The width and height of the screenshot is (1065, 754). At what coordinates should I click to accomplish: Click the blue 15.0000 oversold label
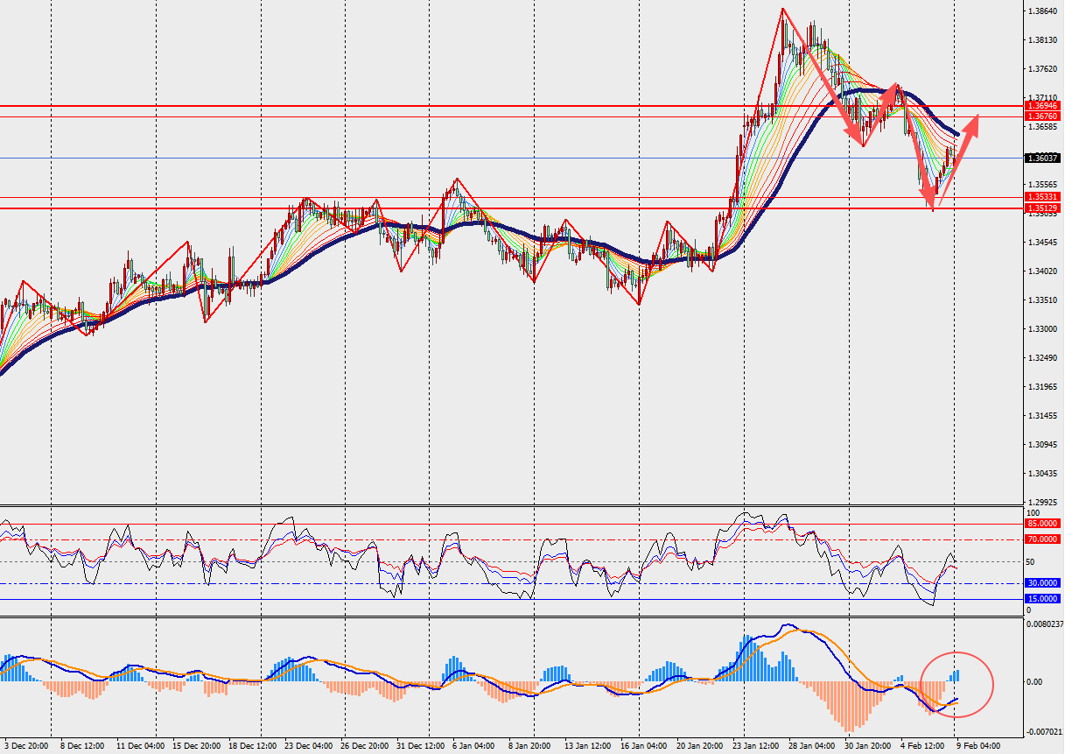coord(1042,599)
